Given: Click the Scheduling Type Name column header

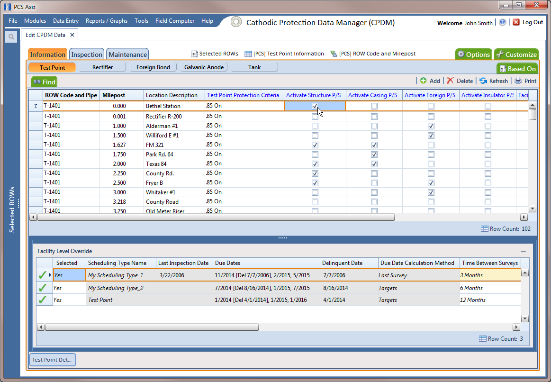Looking at the screenshot, I should (121, 263).
